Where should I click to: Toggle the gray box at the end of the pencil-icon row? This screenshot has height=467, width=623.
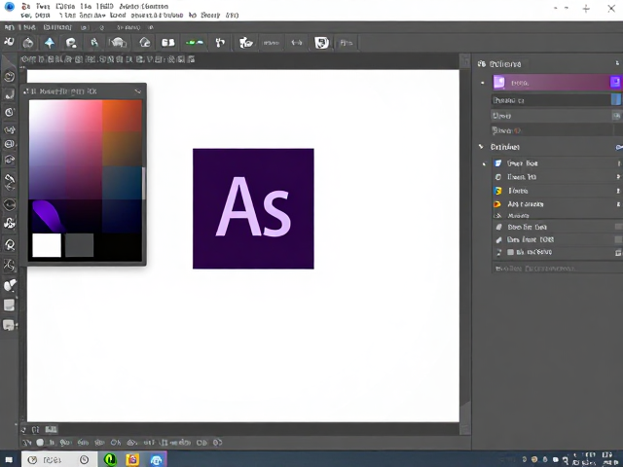point(618,239)
